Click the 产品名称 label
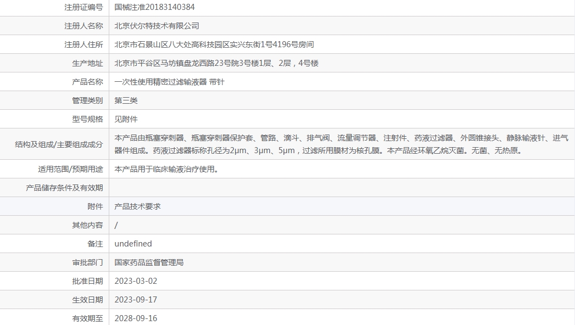Image resolution: width=575 pixels, height=325 pixels. point(88,82)
